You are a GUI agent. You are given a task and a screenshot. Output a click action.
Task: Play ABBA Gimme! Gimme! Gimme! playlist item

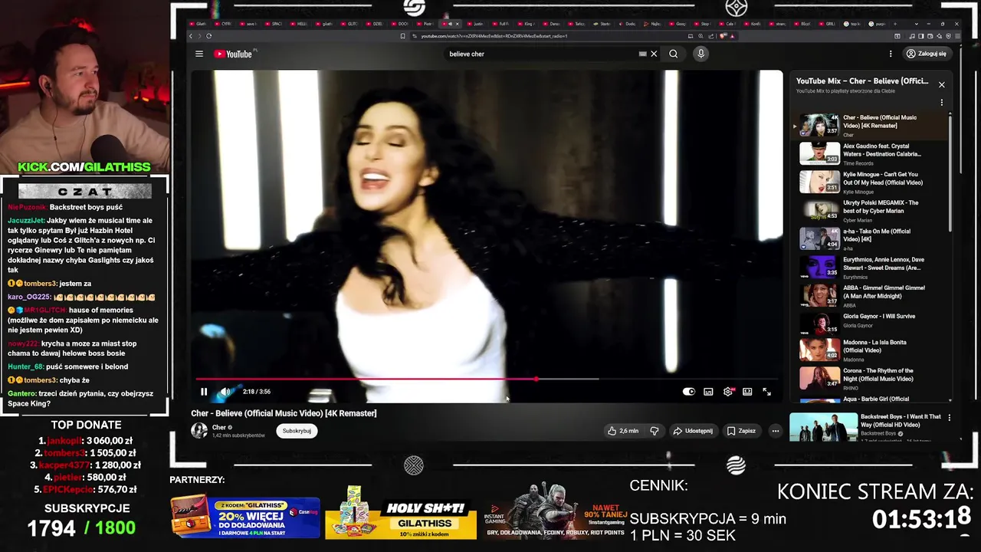tap(870, 295)
